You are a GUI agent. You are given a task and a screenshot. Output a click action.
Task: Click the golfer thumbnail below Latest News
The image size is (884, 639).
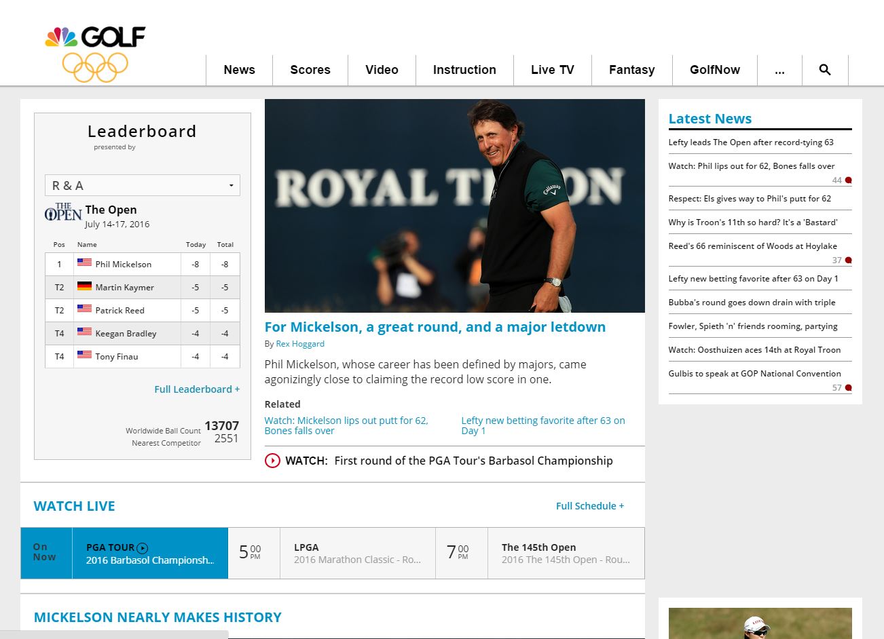click(x=760, y=623)
